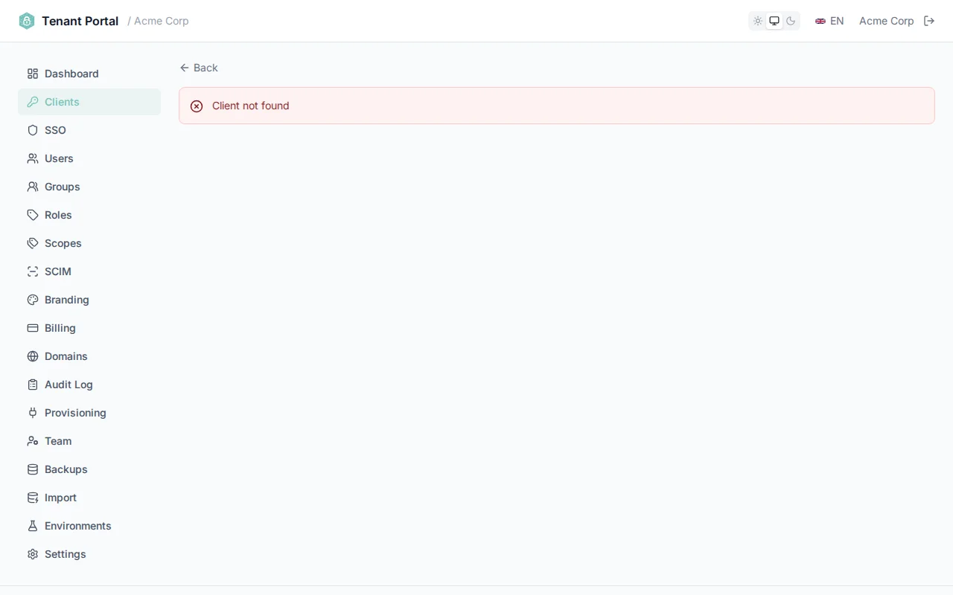Click the Users people icon

pyautogui.click(x=33, y=158)
